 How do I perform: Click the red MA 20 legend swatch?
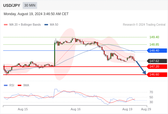[6, 25]
